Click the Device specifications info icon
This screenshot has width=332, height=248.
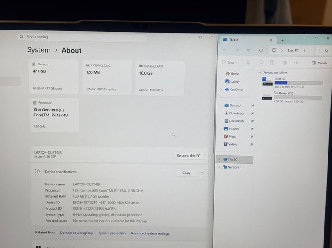[x=37, y=171]
